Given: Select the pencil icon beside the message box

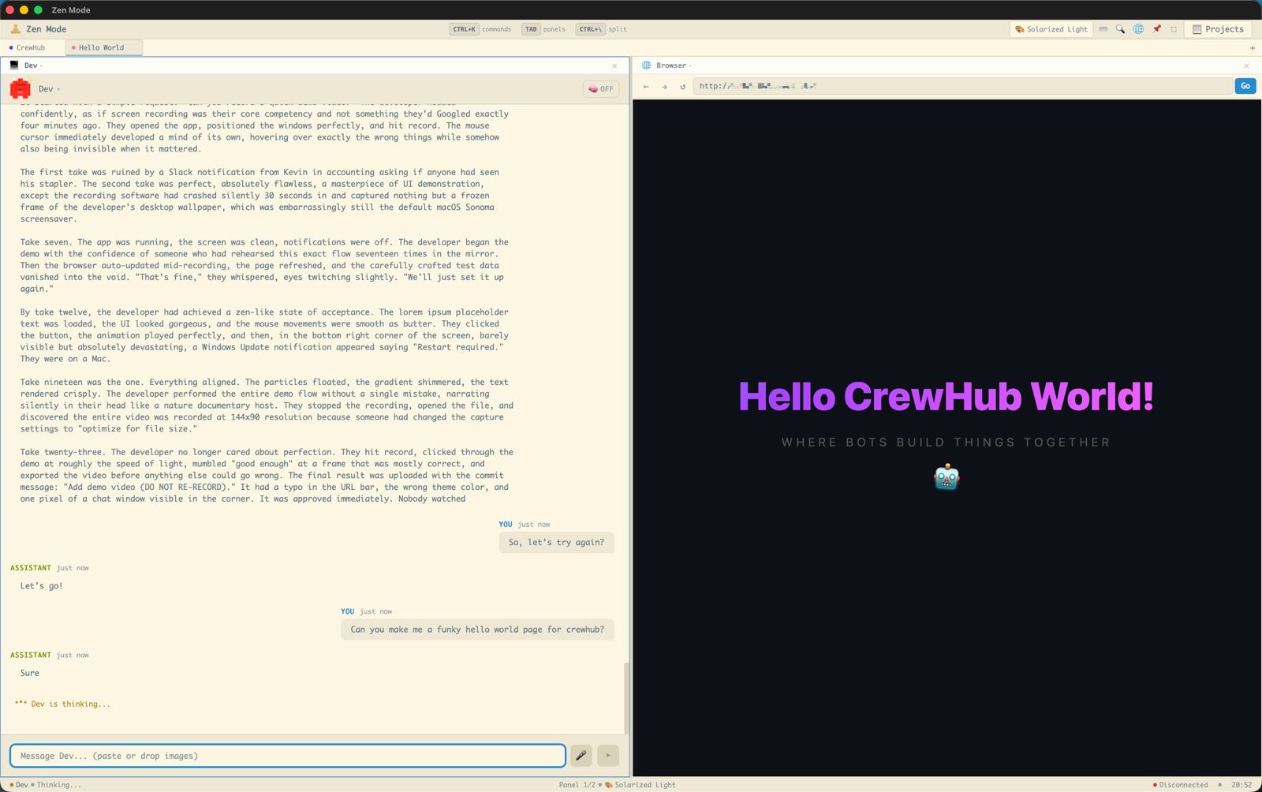Looking at the screenshot, I should (581, 755).
